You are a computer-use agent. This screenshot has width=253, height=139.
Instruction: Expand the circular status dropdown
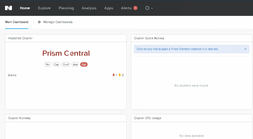149,8
